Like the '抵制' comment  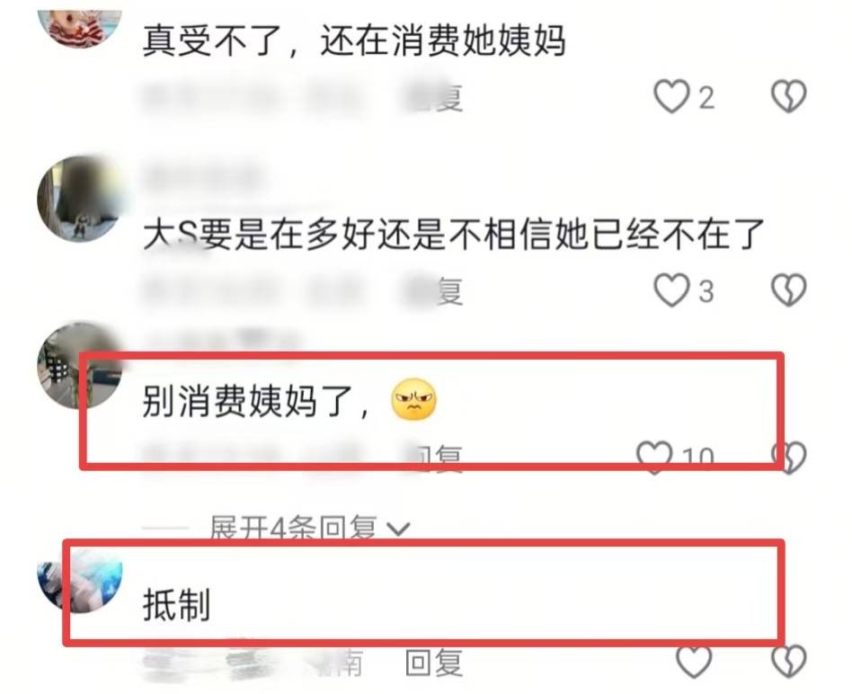(694, 662)
